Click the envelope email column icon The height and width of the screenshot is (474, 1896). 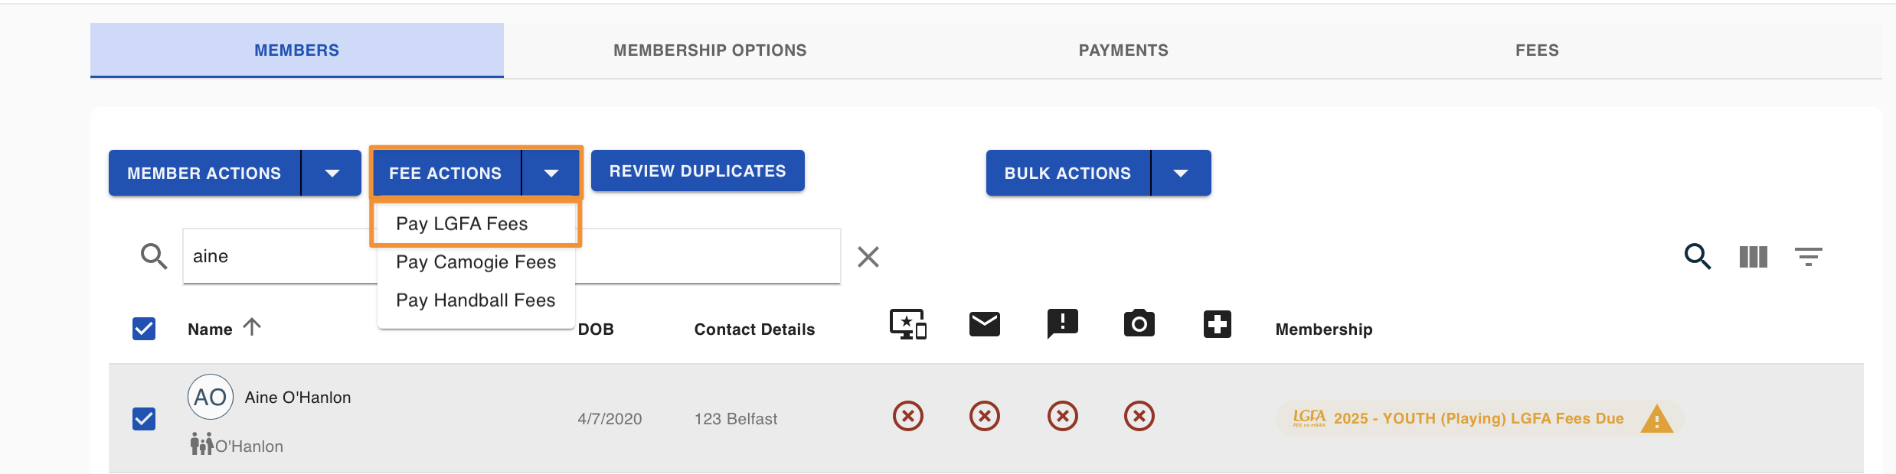(985, 324)
